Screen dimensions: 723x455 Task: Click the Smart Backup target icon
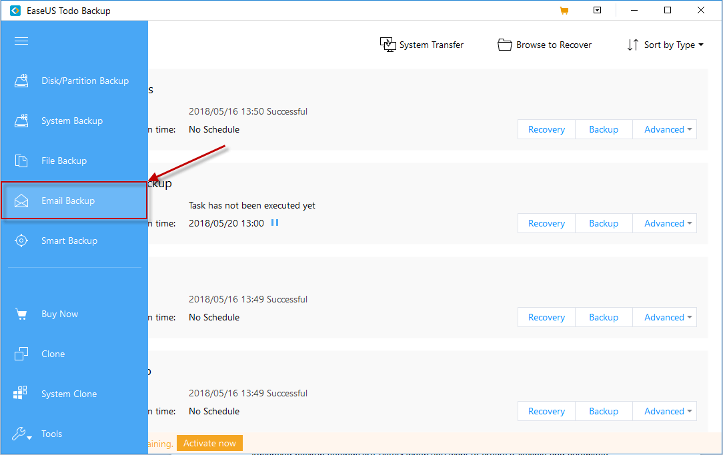tap(21, 240)
